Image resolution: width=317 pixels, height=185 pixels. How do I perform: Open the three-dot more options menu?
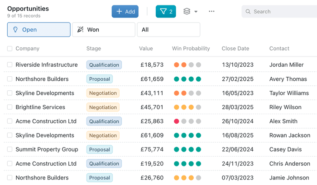(211, 12)
